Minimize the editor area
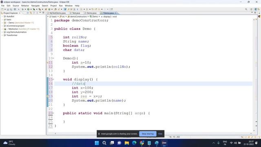Viewport: 261px width, 147px height. tap(252, 13)
